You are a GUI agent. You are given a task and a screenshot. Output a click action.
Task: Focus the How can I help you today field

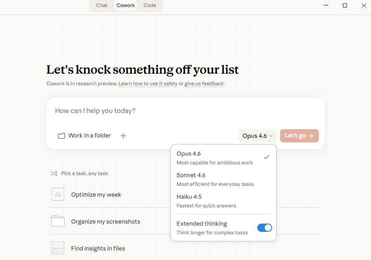(x=185, y=111)
